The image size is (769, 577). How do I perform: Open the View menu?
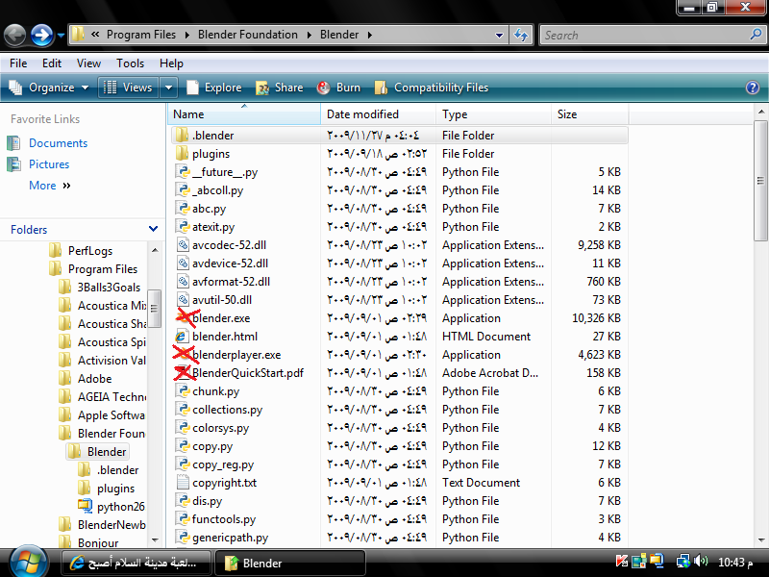[88, 63]
